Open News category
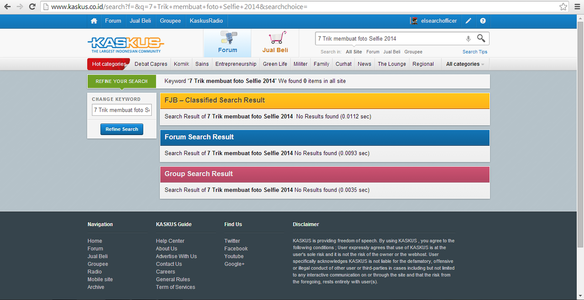Screen dimensions: 584x300 pos(365,64)
